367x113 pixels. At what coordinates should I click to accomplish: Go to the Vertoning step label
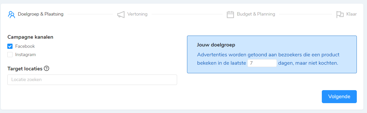[x=137, y=14]
